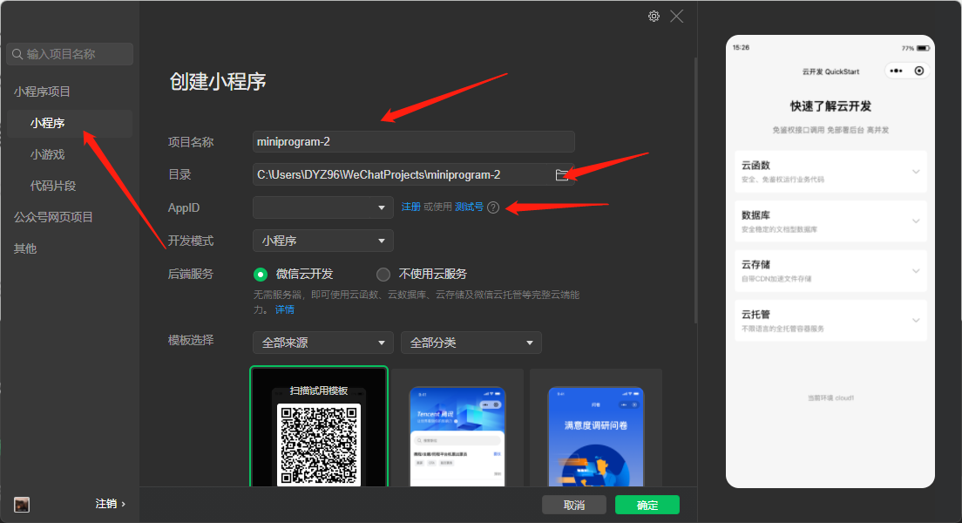This screenshot has height=523, width=962.
Task: Open the 开发模式 dropdown
Action: (323, 241)
